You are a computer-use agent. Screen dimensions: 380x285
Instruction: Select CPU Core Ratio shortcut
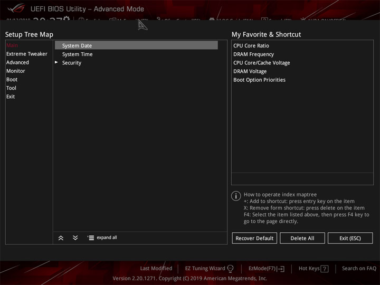coord(251,45)
